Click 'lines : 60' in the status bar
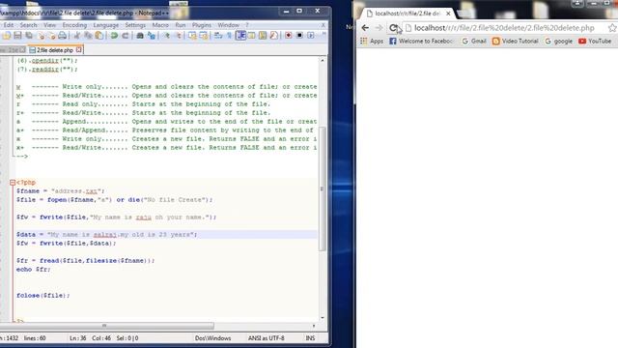 coord(35,338)
